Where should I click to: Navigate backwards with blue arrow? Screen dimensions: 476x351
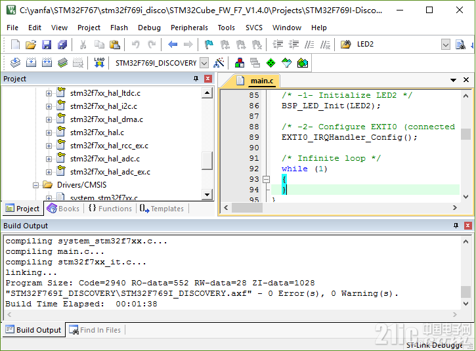coord(173,45)
